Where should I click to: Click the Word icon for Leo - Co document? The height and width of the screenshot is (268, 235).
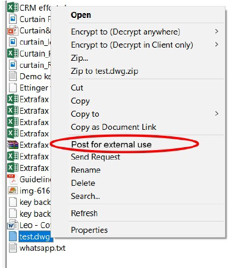click(x=13, y=225)
